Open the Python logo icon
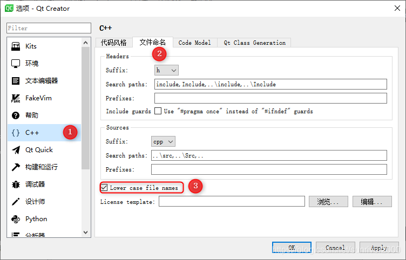Image resolution: width=406 pixels, height=260 pixels. click(x=16, y=219)
